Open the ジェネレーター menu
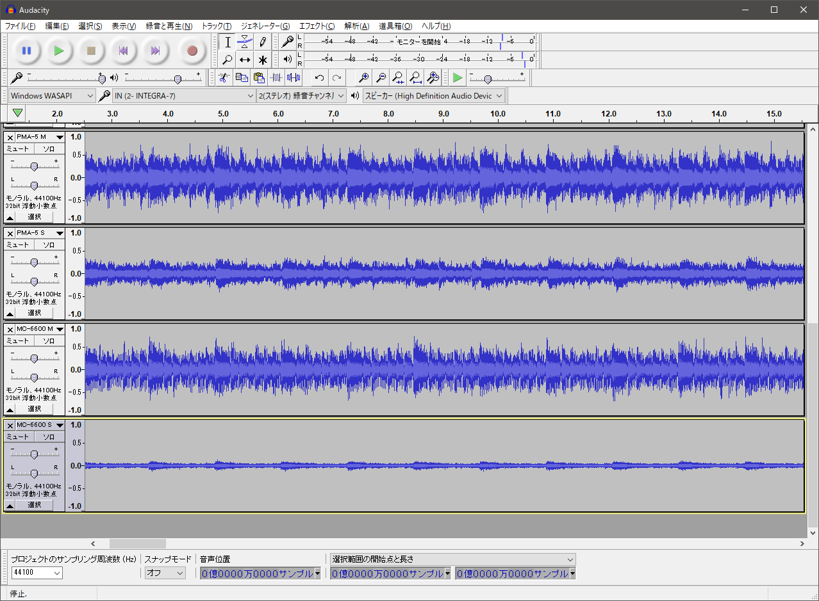The width and height of the screenshot is (819, 601). coord(265,26)
